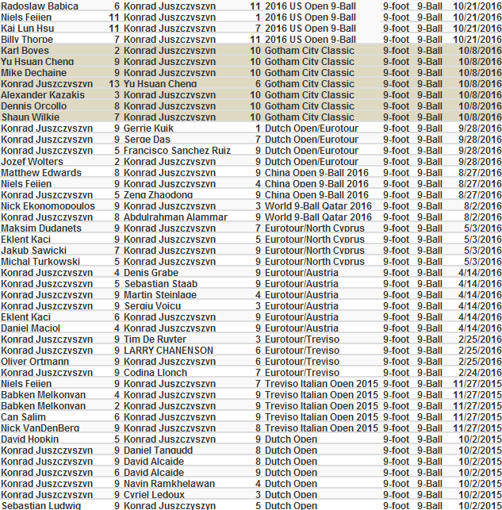This screenshot has height=510, width=502.
Task: Click opponent Navin Ramkhelawan
Action: click(x=169, y=483)
